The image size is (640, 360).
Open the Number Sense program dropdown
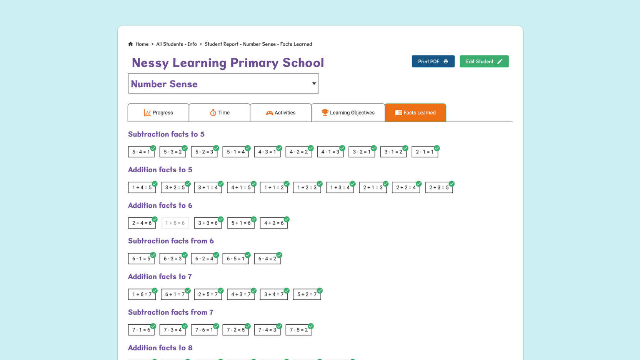point(223,83)
